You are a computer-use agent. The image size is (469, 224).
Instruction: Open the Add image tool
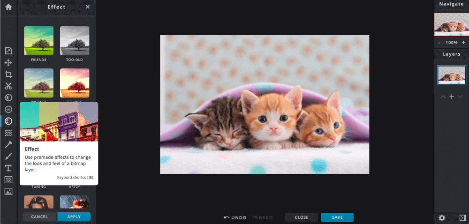click(8, 192)
